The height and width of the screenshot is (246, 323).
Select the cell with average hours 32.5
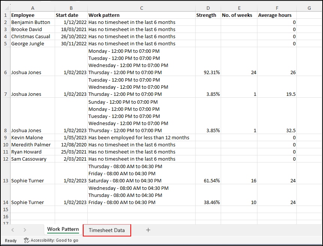(x=277, y=130)
